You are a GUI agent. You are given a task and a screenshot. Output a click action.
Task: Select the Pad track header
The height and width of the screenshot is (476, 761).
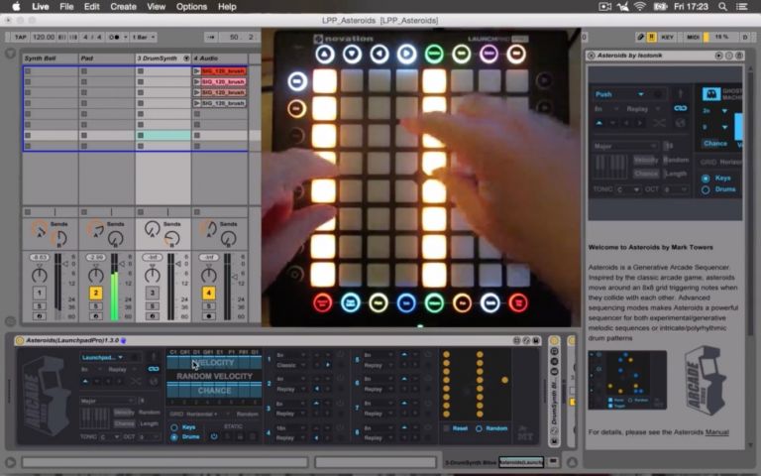point(107,59)
